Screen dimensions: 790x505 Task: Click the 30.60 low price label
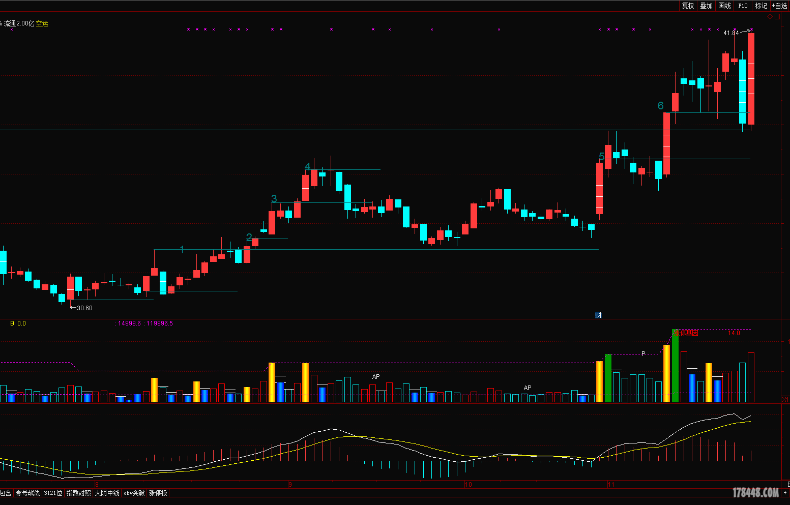84,308
